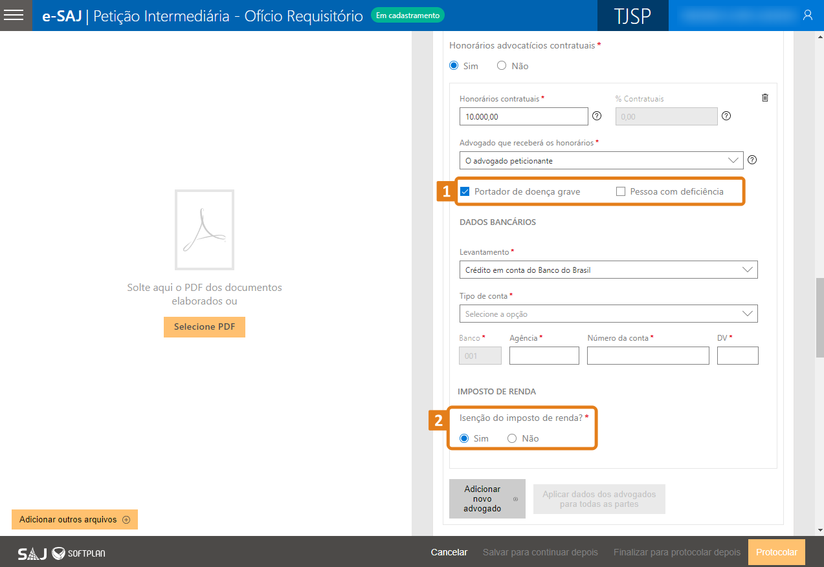Check Pessoa com deficiência

[621, 191]
